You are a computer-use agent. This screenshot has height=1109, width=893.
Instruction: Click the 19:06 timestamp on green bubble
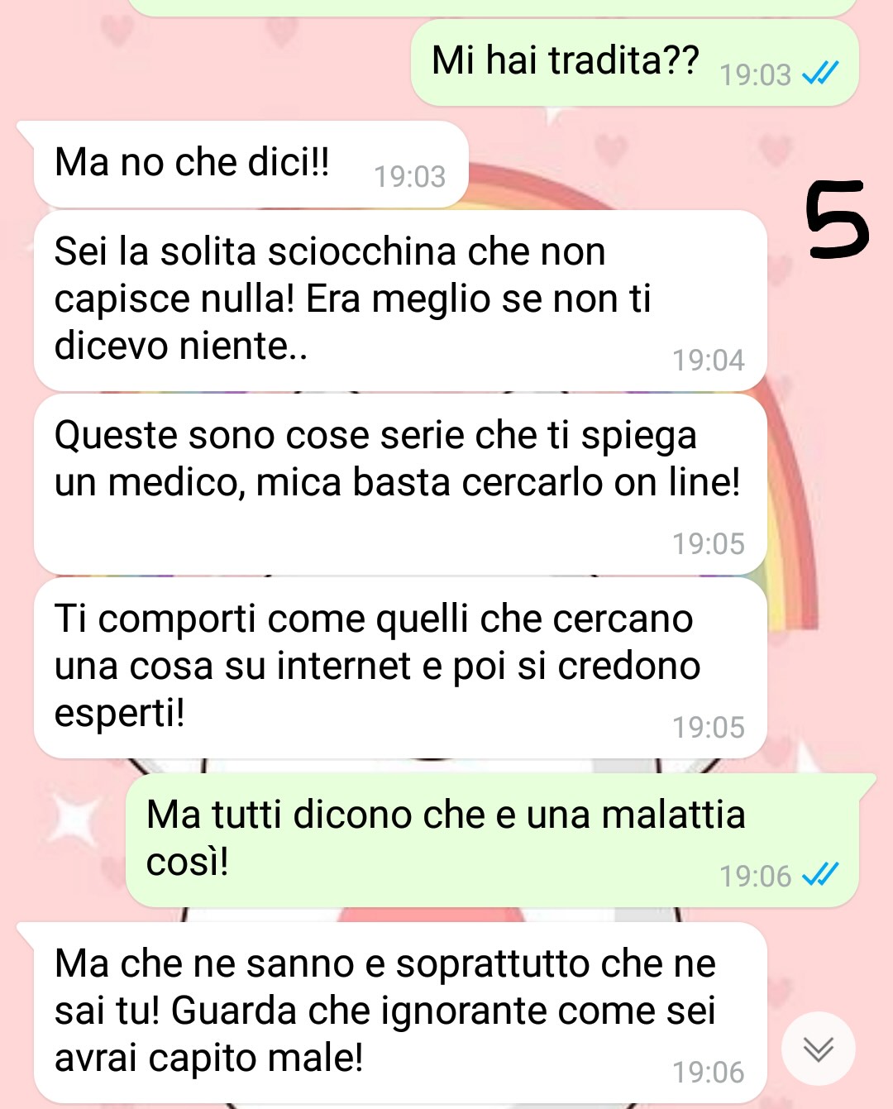pyautogui.click(x=756, y=877)
